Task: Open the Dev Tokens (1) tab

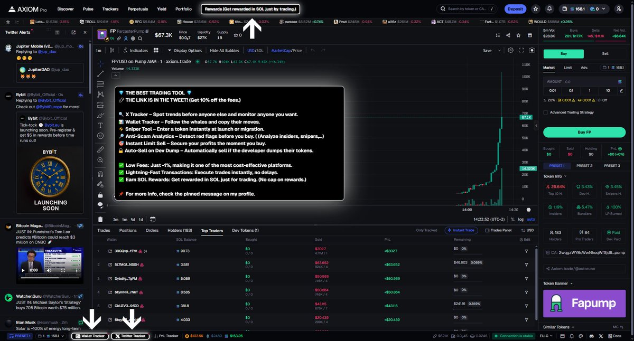Action: pos(245,230)
